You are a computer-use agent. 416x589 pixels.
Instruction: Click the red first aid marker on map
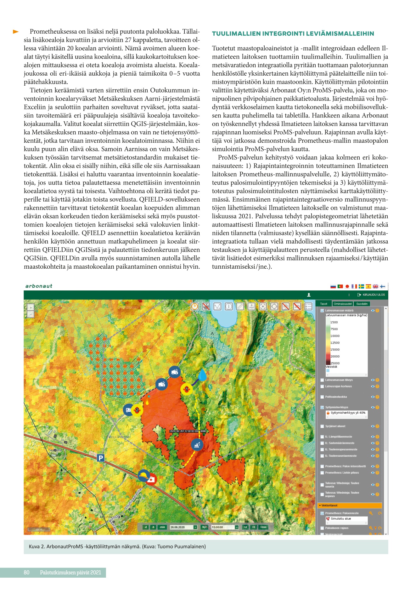[x=152, y=479]
